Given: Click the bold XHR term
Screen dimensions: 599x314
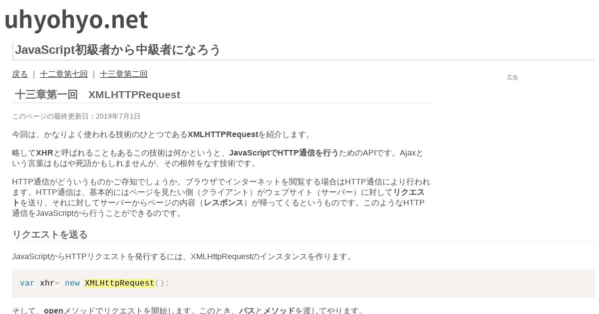Looking at the screenshot, I should (x=44, y=153).
